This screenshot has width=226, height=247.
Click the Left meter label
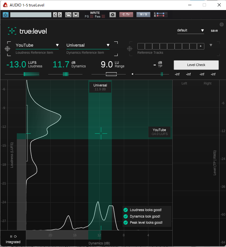(184, 83)
